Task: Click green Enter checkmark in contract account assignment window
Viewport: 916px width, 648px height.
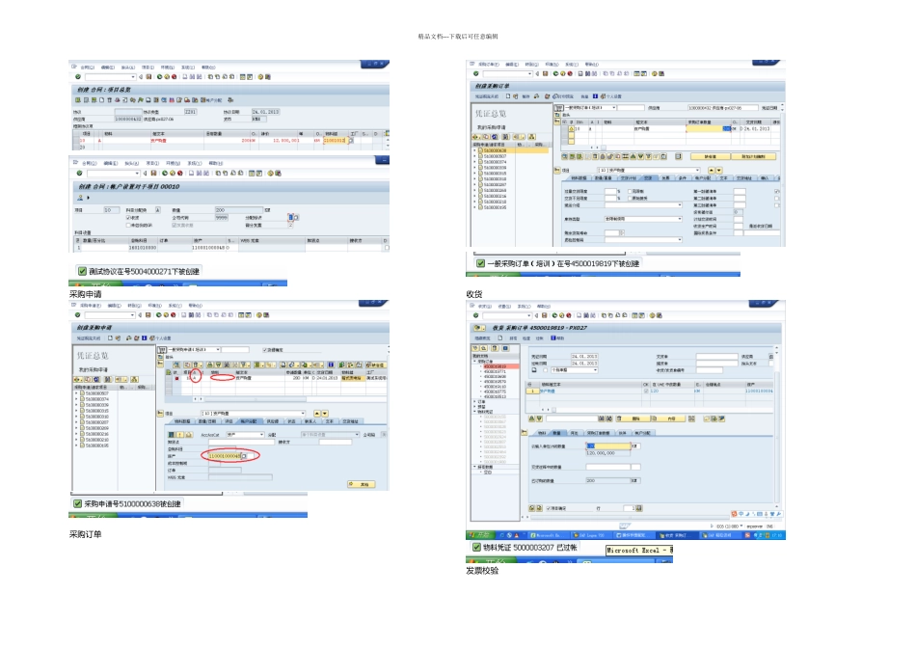Action: point(79,174)
